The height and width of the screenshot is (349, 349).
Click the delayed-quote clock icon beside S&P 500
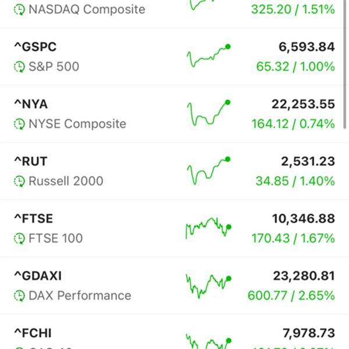20,67
